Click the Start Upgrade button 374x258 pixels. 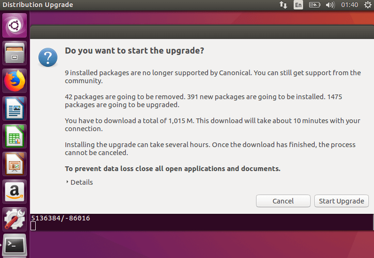341,201
